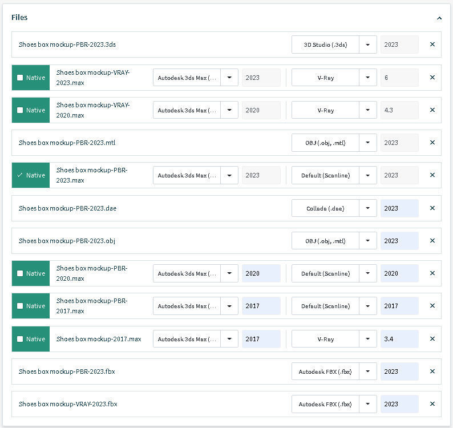This screenshot has width=453, height=428.
Task: Mark Shoes box mockup-VRAY-2023.max as Native
Action: (21, 78)
